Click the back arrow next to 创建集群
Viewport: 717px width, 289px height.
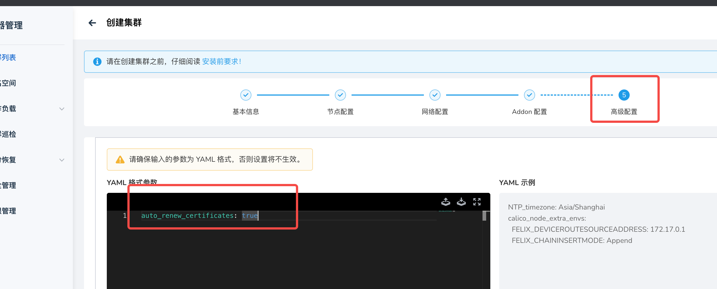click(92, 23)
